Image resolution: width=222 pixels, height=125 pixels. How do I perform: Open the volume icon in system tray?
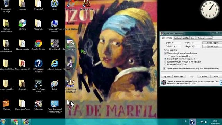click(206, 122)
